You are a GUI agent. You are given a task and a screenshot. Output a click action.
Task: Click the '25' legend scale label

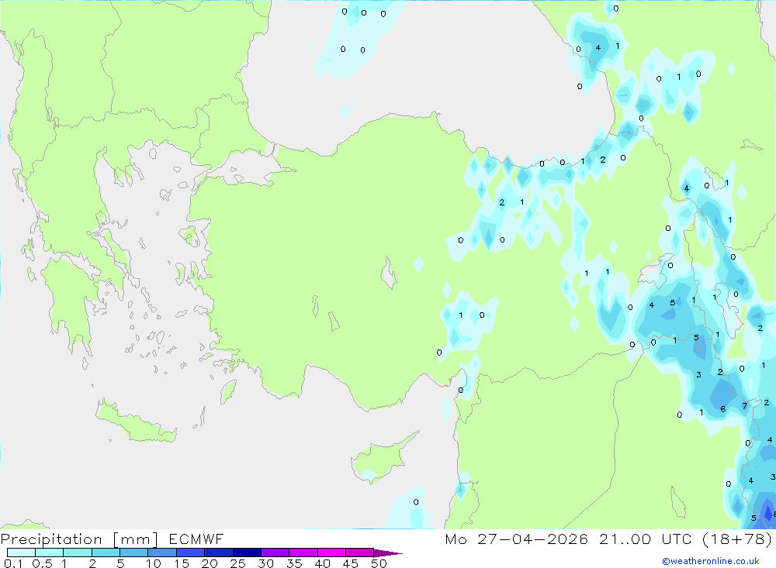(237, 563)
